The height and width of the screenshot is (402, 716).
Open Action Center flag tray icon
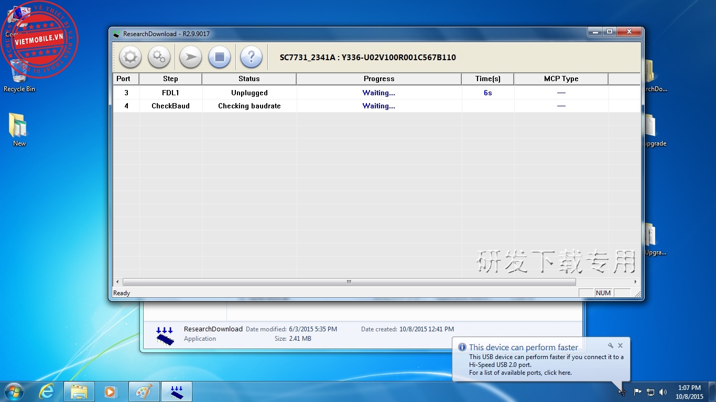[x=638, y=392]
